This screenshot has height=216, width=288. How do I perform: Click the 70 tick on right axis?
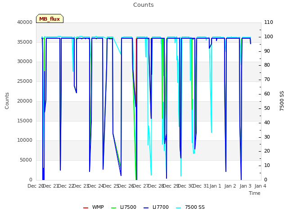(x=267, y=80)
